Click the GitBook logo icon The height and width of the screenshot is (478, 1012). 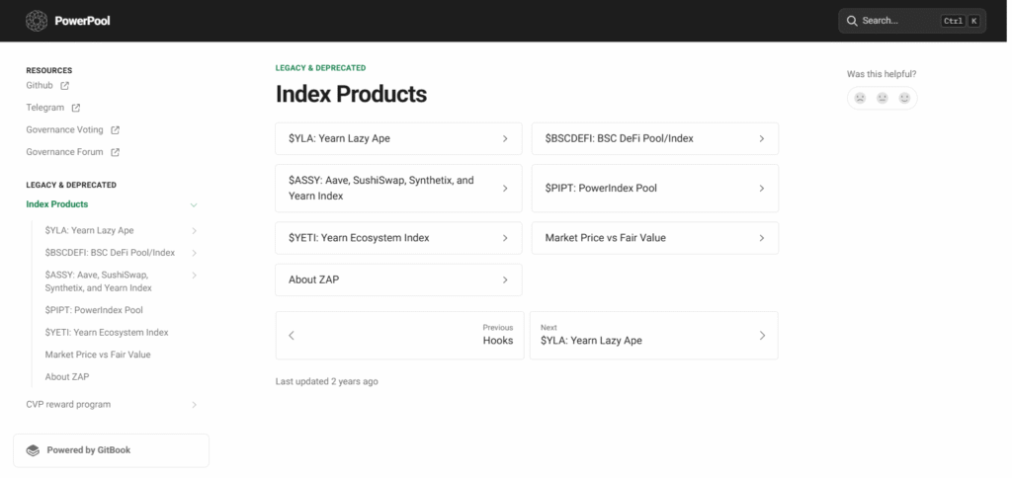(33, 450)
